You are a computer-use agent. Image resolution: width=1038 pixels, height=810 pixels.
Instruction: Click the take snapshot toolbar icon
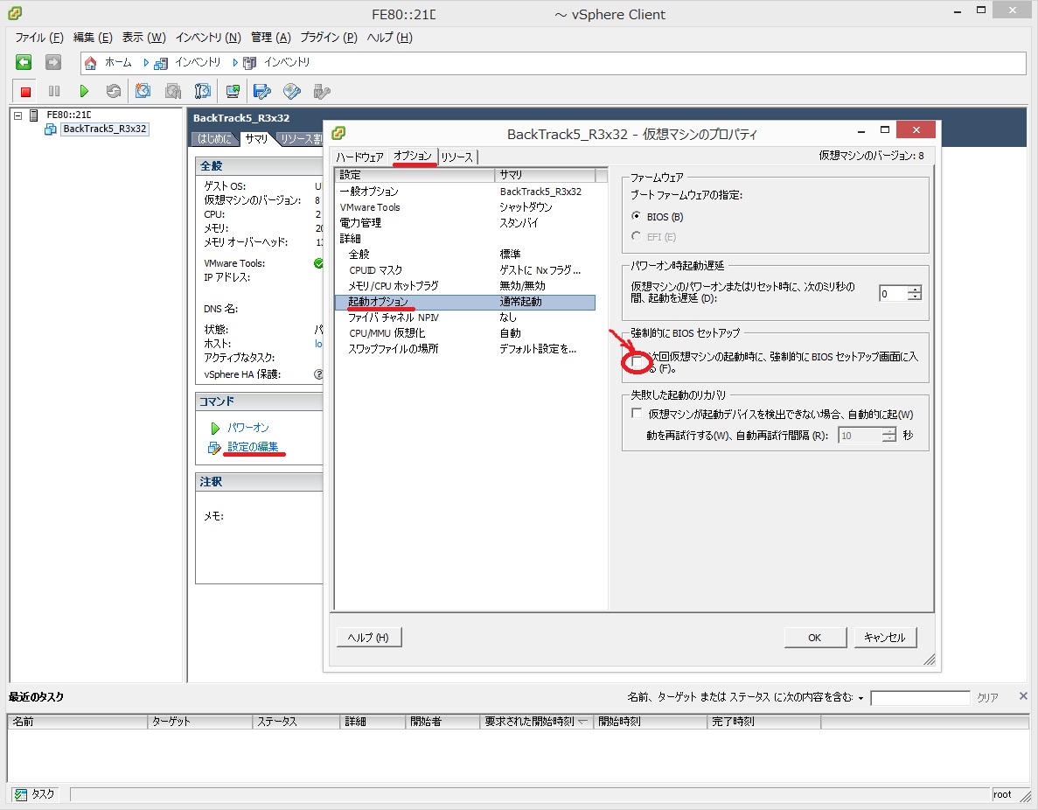(x=143, y=91)
